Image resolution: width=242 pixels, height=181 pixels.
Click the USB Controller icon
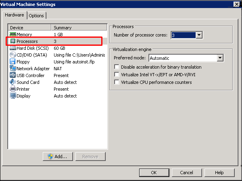pyautogui.click(x=13, y=75)
